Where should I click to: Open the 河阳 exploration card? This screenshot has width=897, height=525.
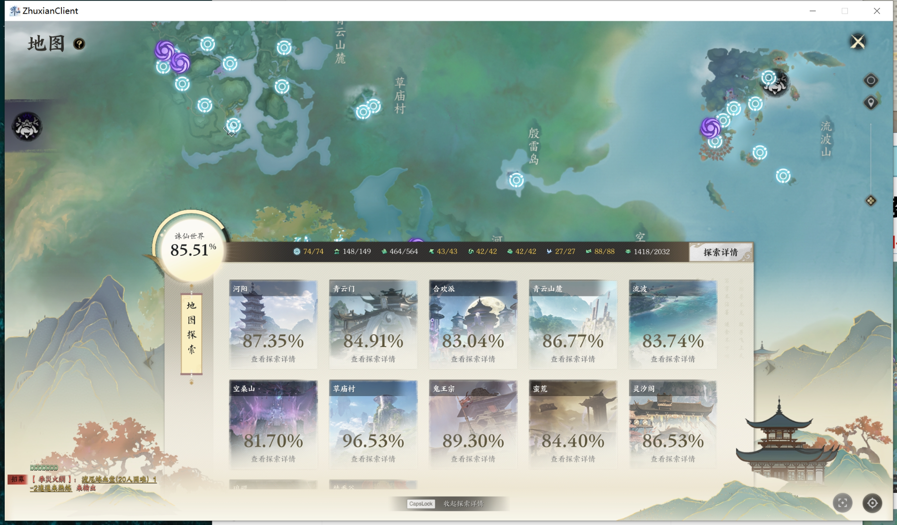click(273, 324)
